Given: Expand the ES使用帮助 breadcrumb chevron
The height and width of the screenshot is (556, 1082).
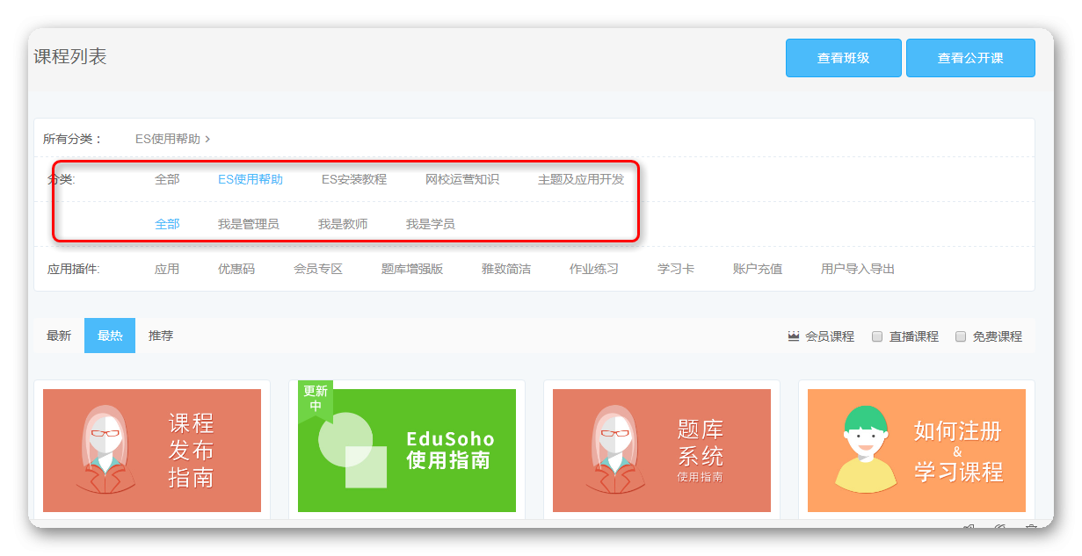Looking at the screenshot, I should (x=207, y=139).
